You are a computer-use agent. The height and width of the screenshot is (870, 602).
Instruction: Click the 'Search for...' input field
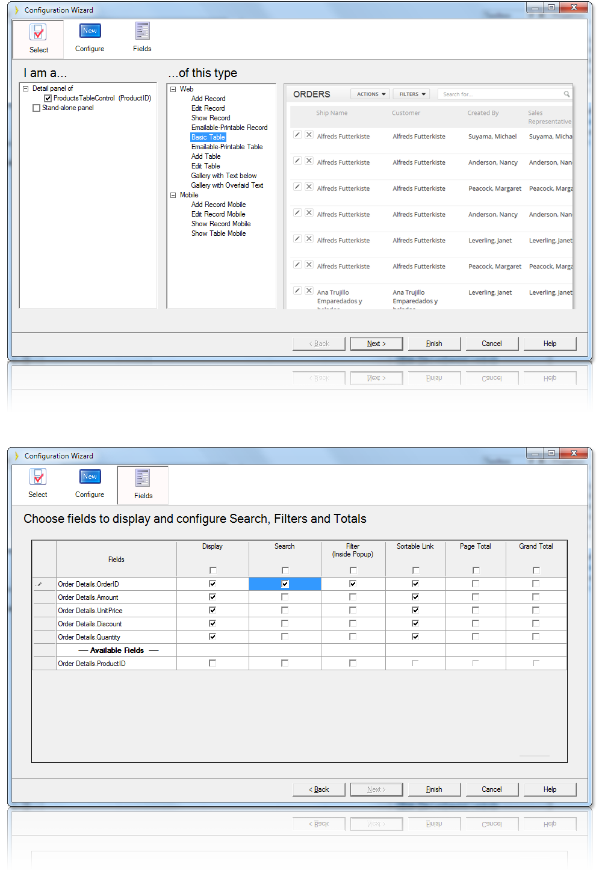coord(500,94)
